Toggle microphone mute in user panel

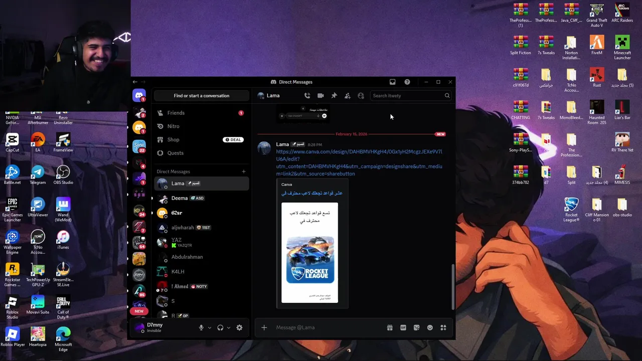[201, 327]
